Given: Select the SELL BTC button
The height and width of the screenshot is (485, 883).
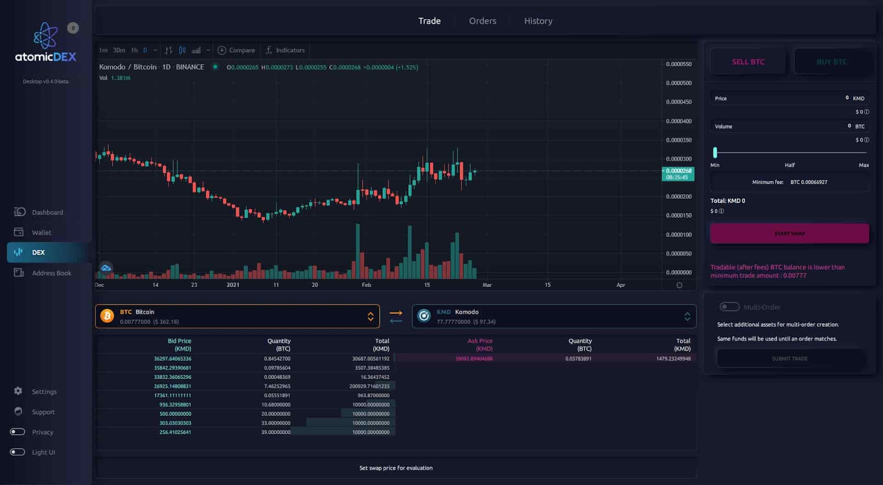Looking at the screenshot, I should pos(748,62).
